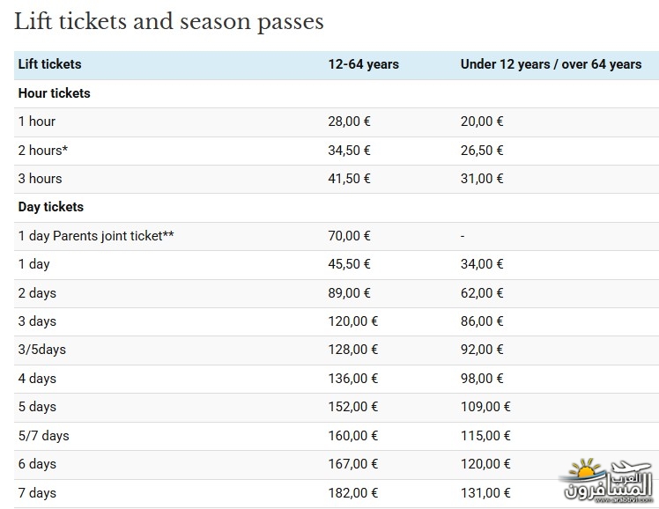Screen dimensions: 659x509
Task: Click the Day tickets section label
Action: click(51, 207)
